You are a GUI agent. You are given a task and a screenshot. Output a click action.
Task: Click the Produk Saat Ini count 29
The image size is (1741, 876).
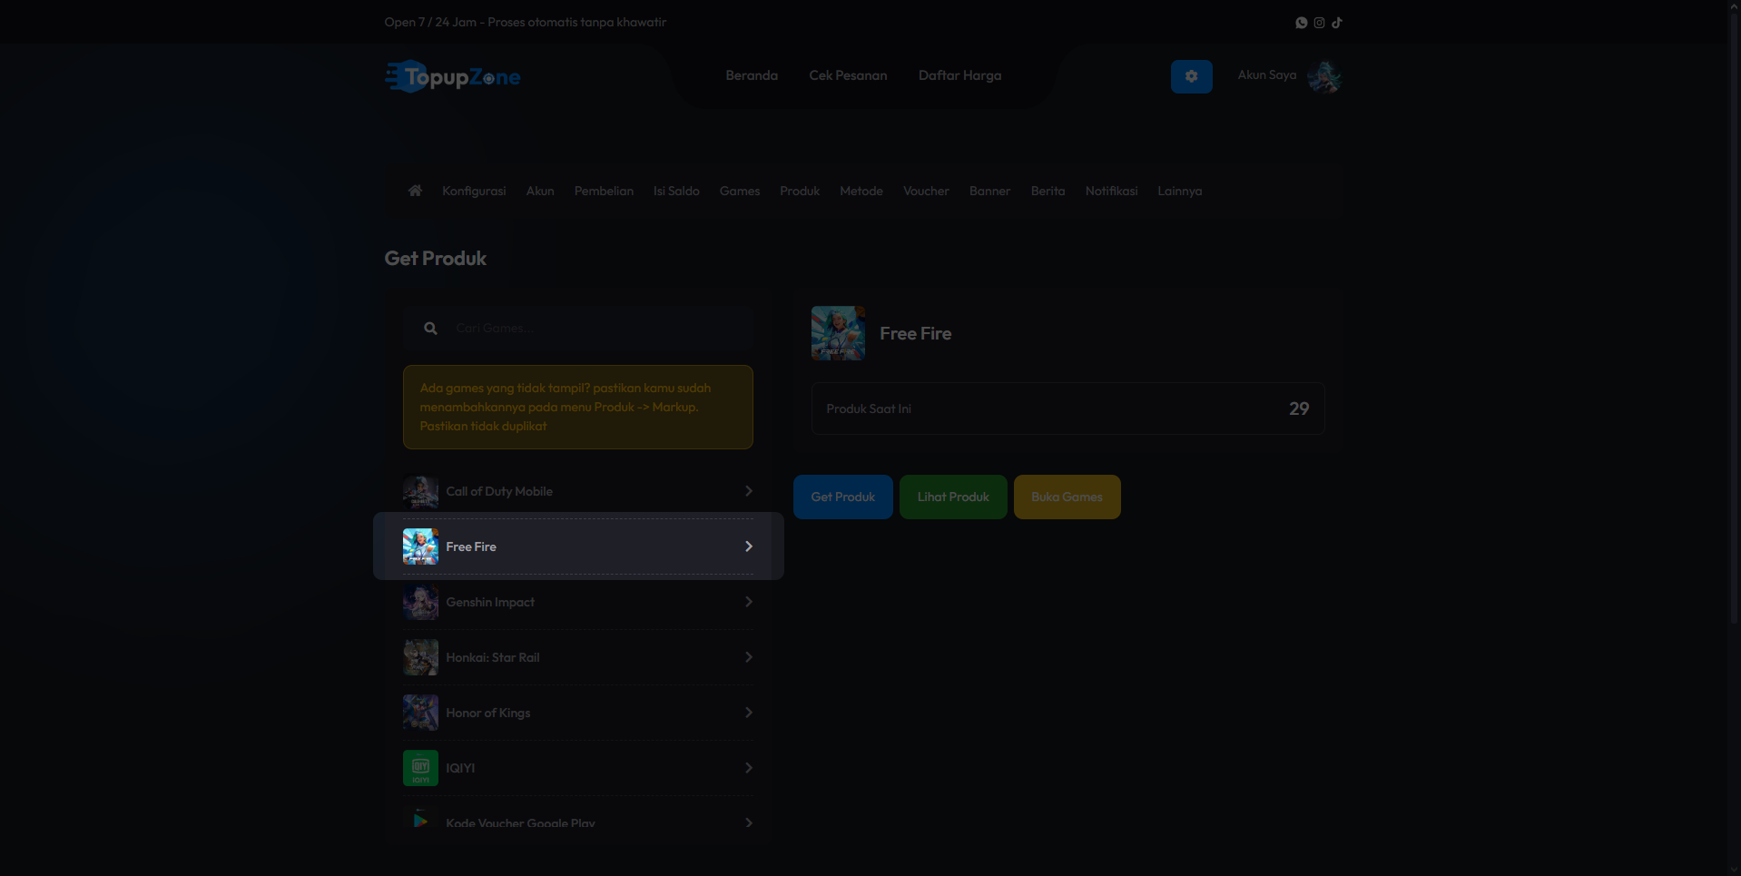pyautogui.click(x=1299, y=408)
